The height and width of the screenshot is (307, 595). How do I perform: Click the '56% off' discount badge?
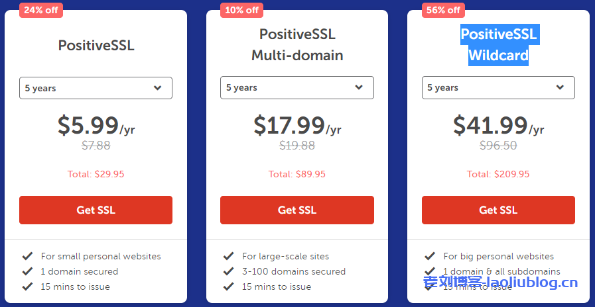pos(443,10)
